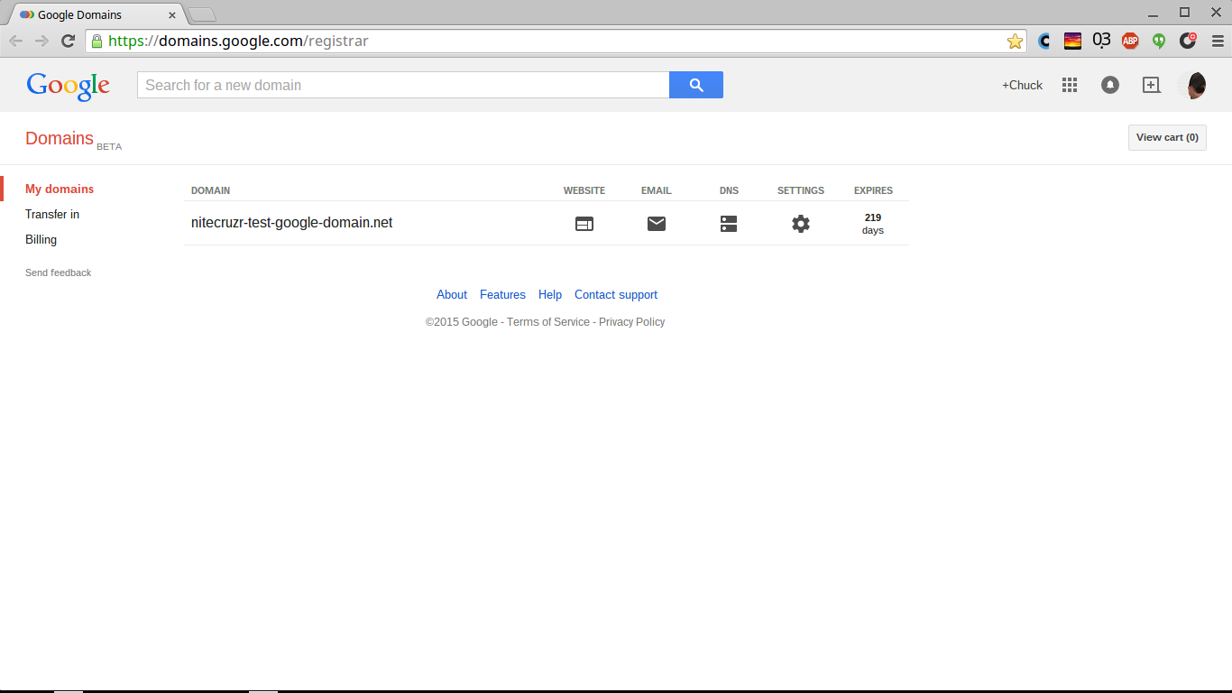Viewport: 1232px width, 693px height.
Task: View the green padlock site info
Action: [97, 41]
